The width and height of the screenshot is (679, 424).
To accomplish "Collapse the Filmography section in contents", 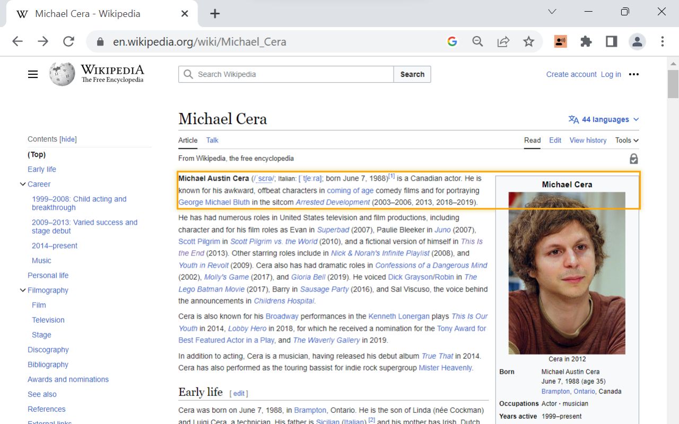I will [23, 290].
